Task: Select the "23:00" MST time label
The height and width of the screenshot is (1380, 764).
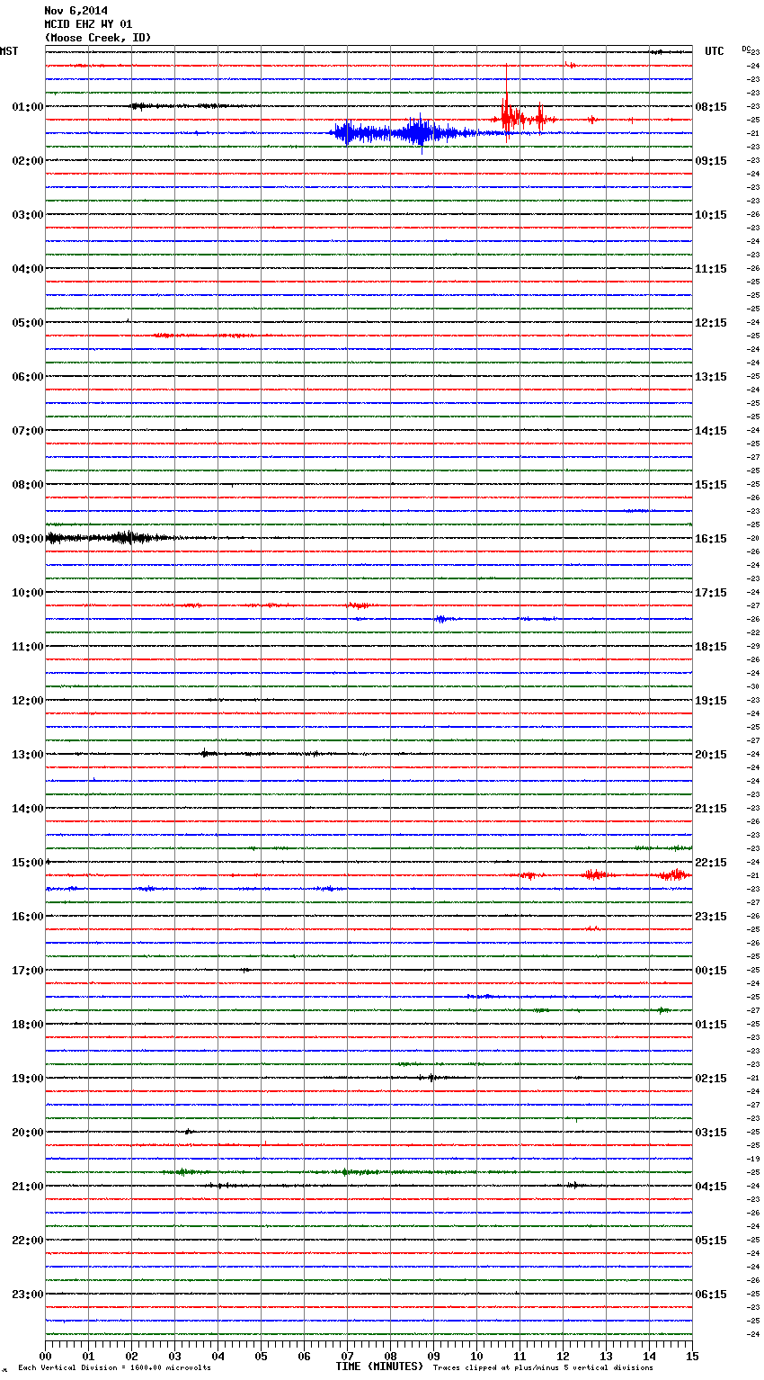Action: click(28, 1294)
